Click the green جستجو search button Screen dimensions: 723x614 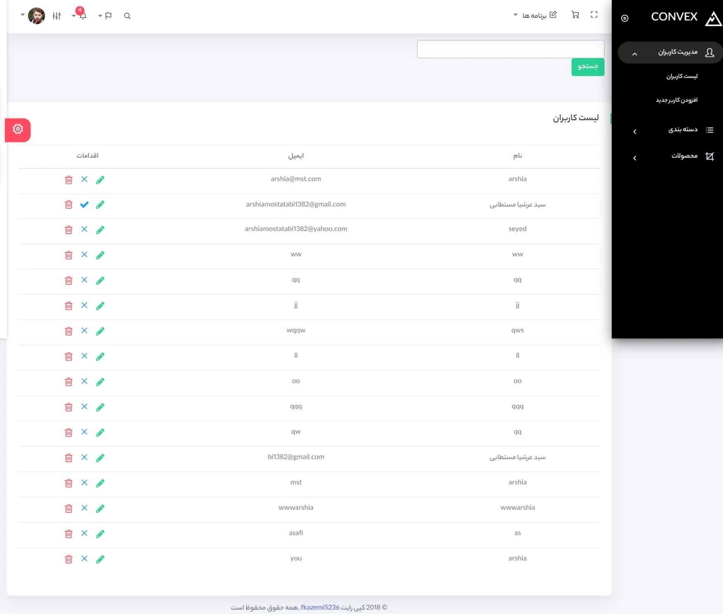(x=587, y=67)
